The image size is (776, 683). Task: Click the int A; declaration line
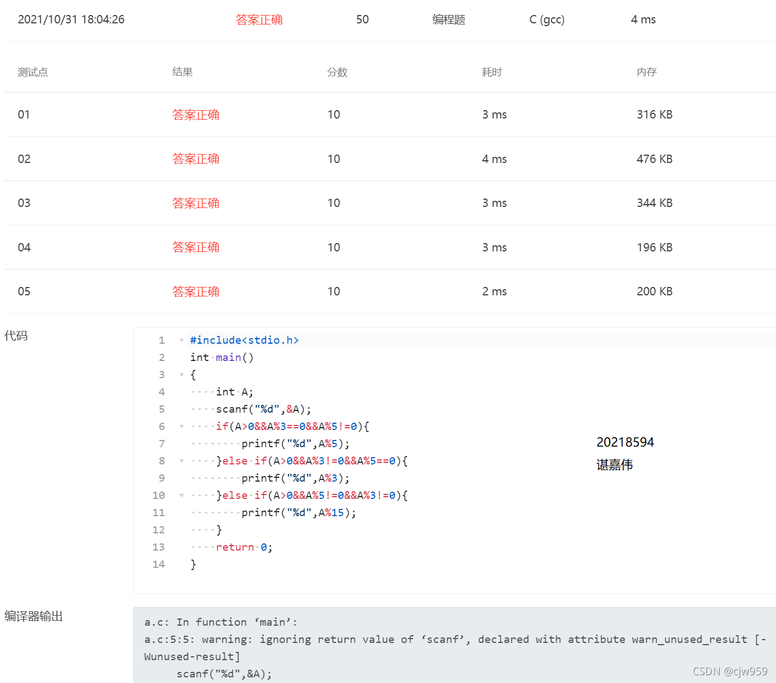(234, 392)
